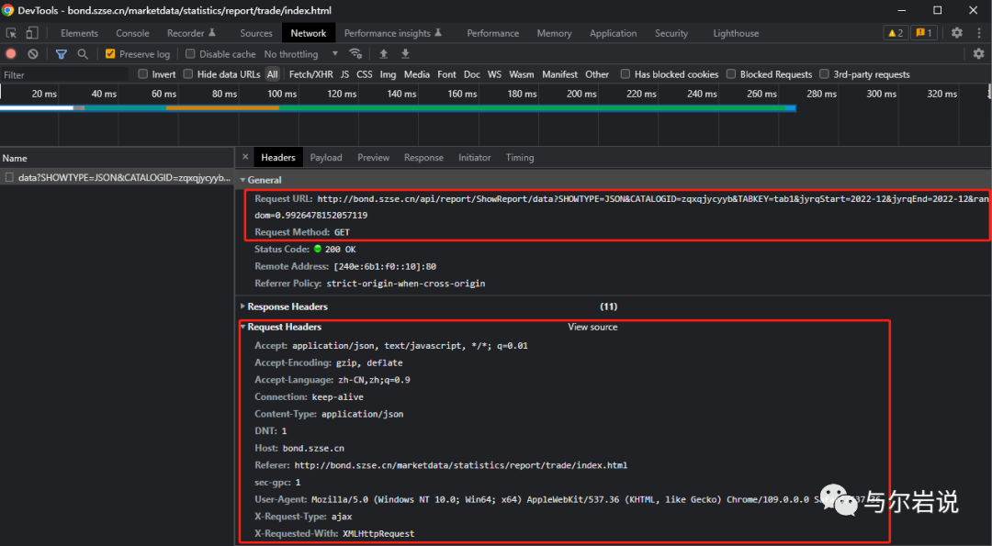Filter requests by Media
Screen dimensions: 992x546
(416, 74)
